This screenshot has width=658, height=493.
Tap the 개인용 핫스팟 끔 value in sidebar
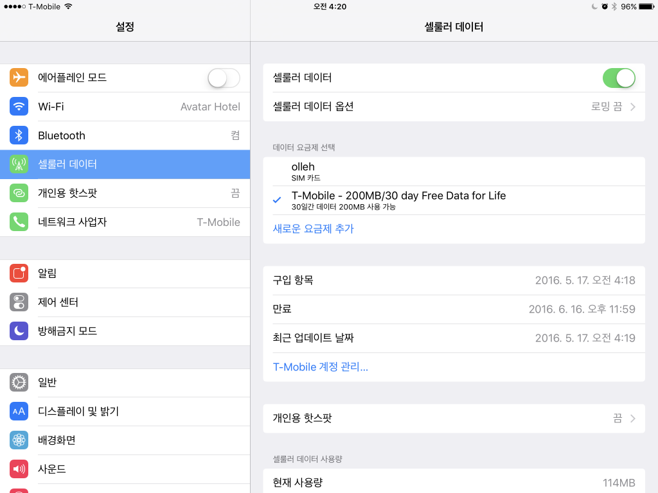235,193
